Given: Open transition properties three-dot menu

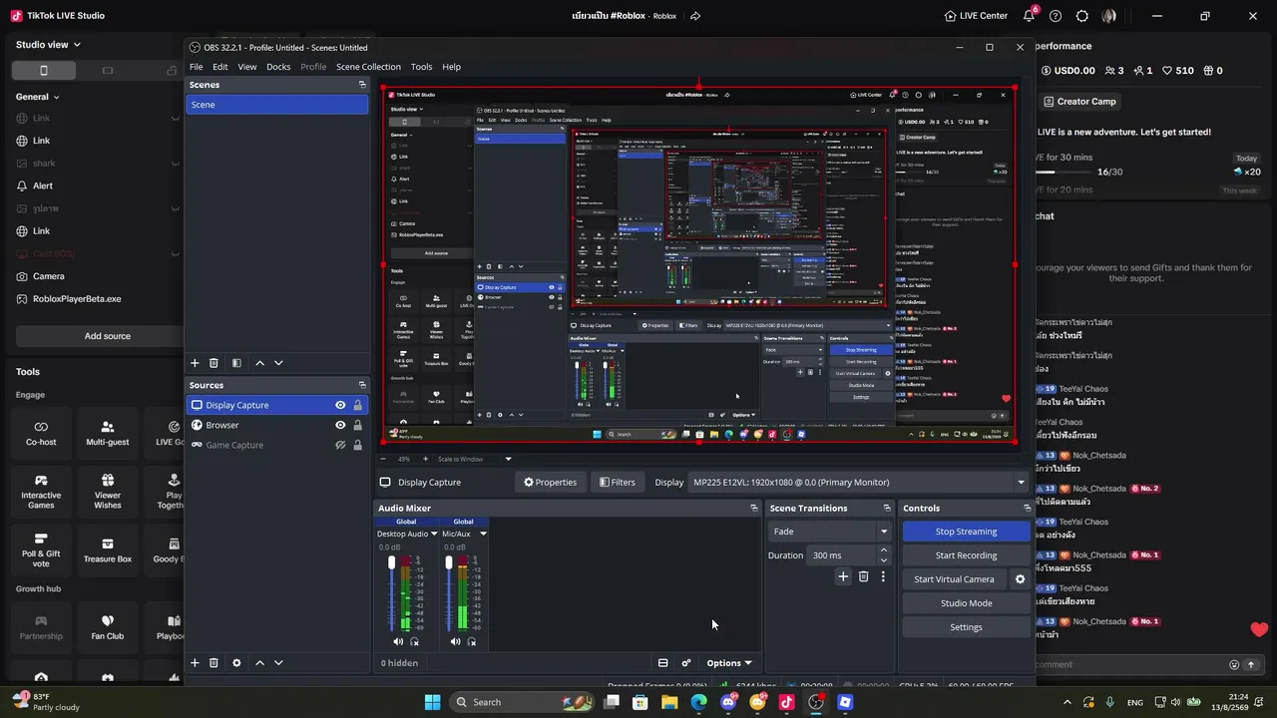Looking at the screenshot, I should coord(883,576).
